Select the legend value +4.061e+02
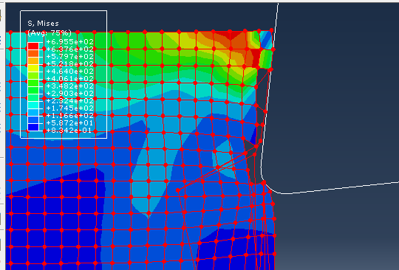399x270 pixels. pyautogui.click(x=70, y=78)
